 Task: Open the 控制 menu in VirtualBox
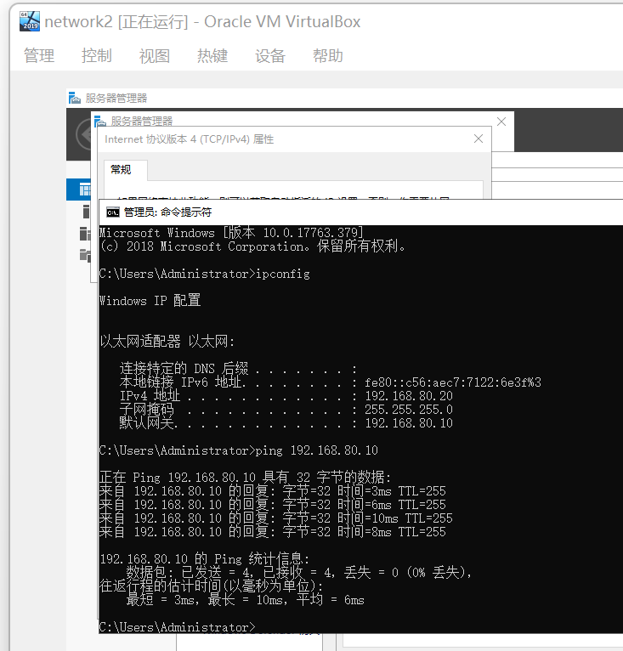point(97,55)
